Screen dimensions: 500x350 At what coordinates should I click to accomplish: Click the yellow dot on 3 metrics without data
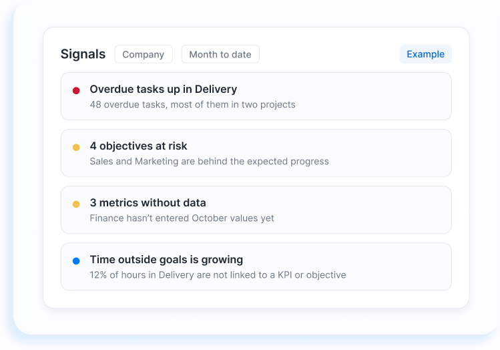(x=76, y=204)
